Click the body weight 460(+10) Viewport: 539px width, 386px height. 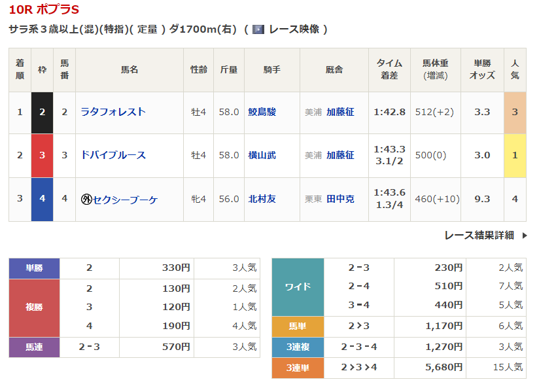(x=437, y=199)
